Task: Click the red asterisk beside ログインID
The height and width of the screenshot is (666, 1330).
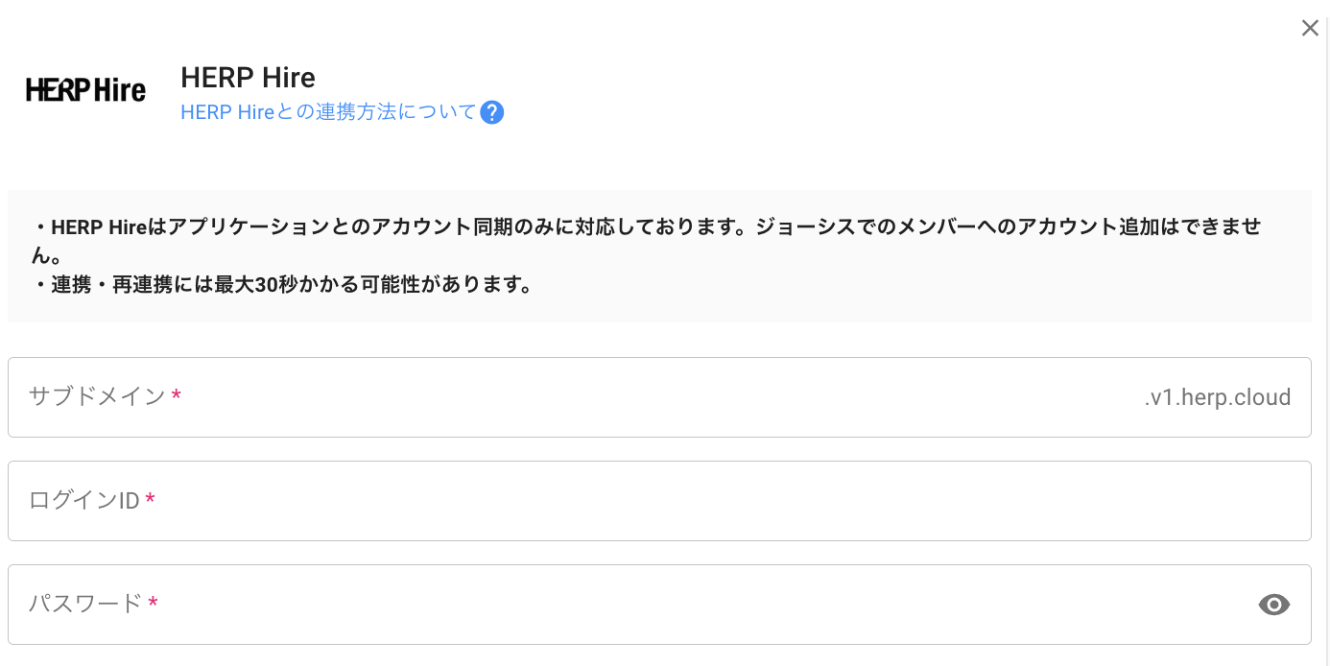Action: [150, 500]
